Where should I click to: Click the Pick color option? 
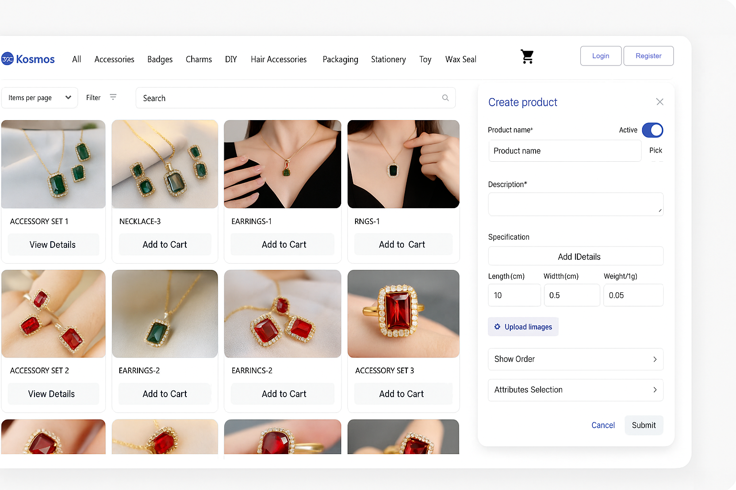tap(655, 151)
